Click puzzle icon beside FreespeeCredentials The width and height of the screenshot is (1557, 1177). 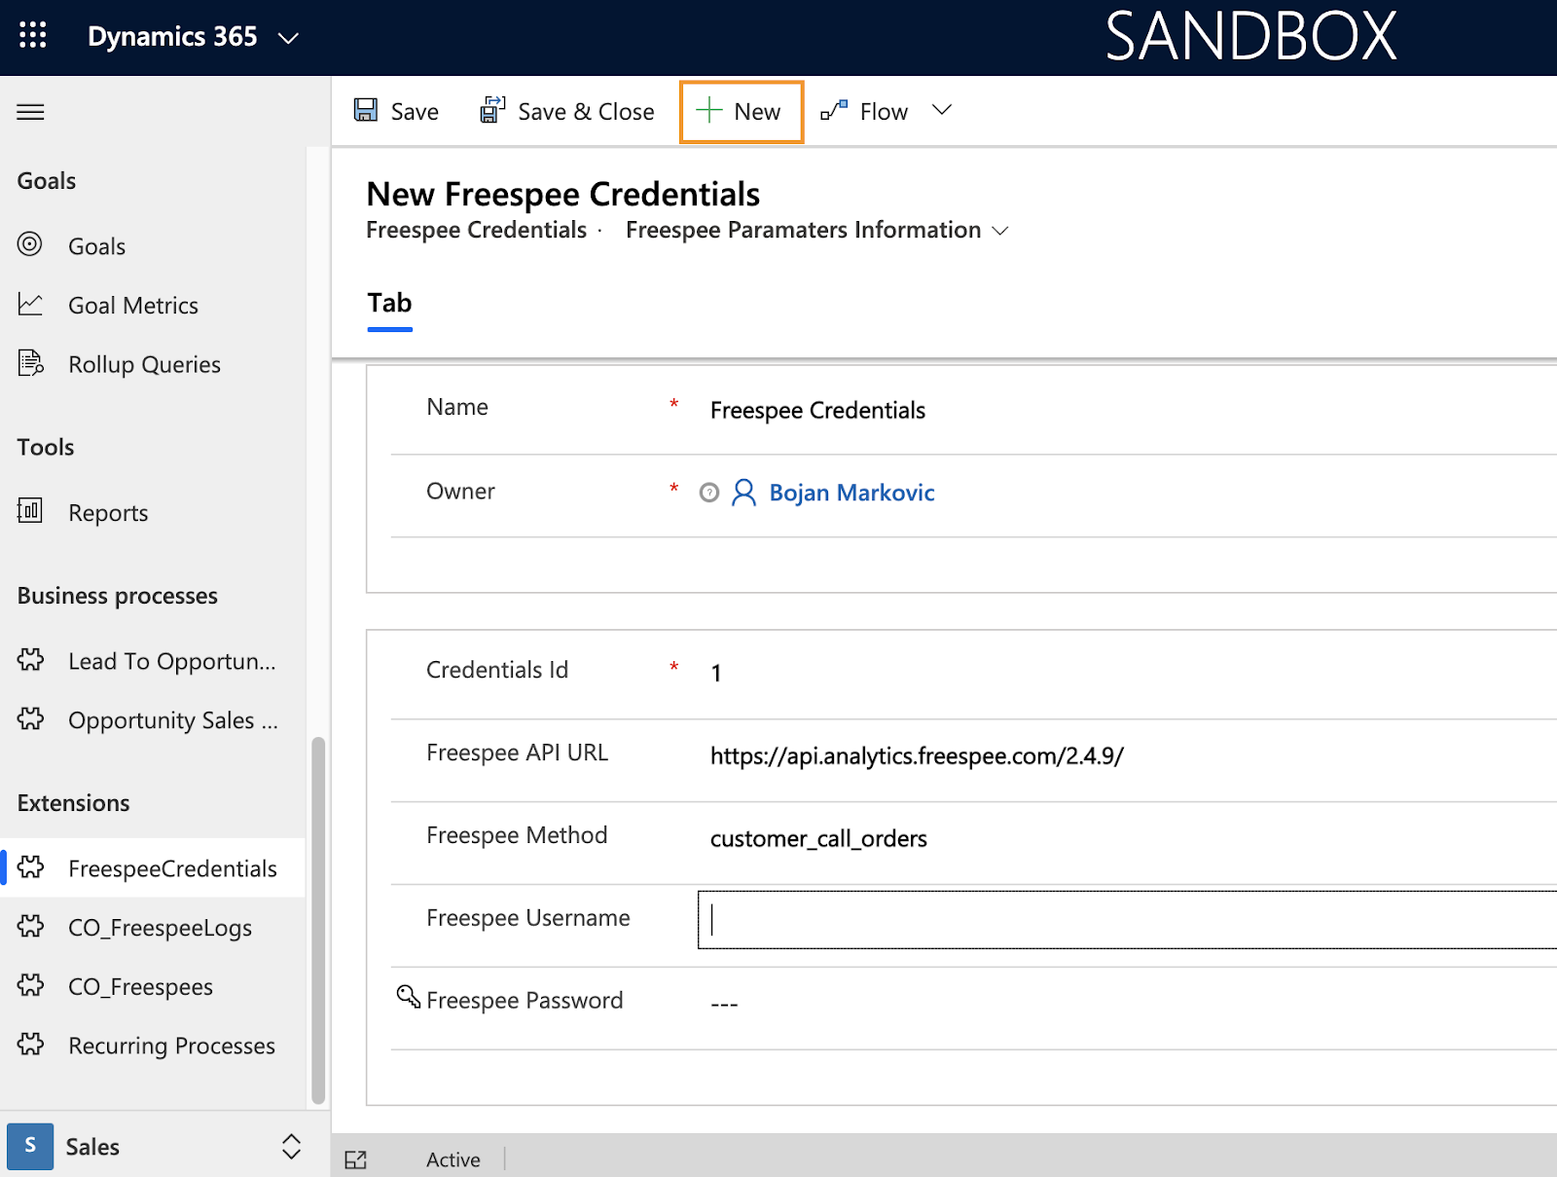[x=30, y=866]
